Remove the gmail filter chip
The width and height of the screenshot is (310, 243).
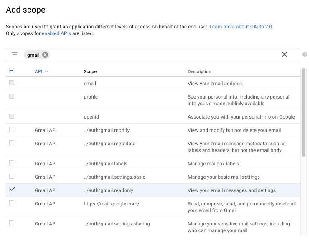pyautogui.click(x=45, y=55)
